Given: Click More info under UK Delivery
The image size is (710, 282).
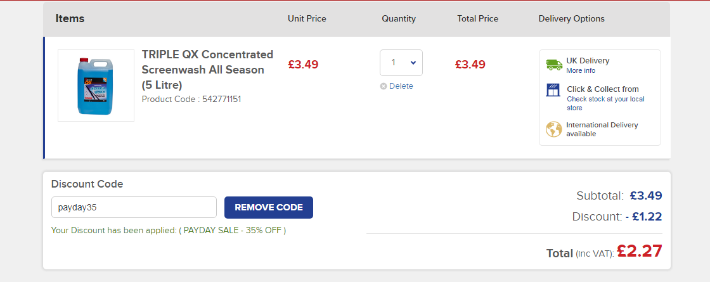Looking at the screenshot, I should (581, 71).
